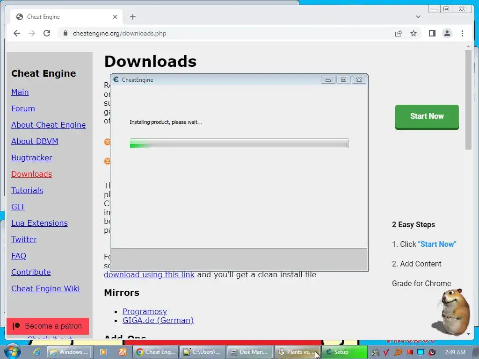Go back to the previous page in Chrome
The image size is (479, 359).
tap(17, 33)
